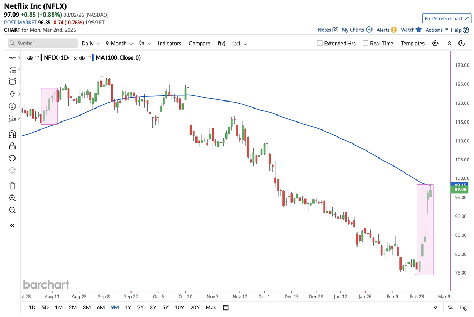
Task: Zoom out of the chart
Action: coord(12,210)
